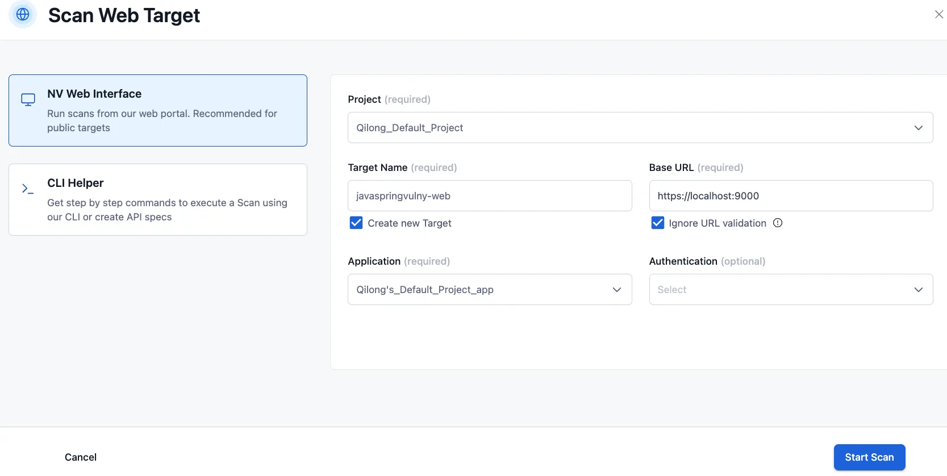Click the Base URL (required) label
Image resolution: width=947 pixels, height=476 pixels.
(696, 168)
